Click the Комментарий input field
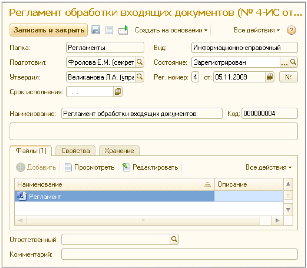This screenshot has height=268, width=307. click(180, 254)
